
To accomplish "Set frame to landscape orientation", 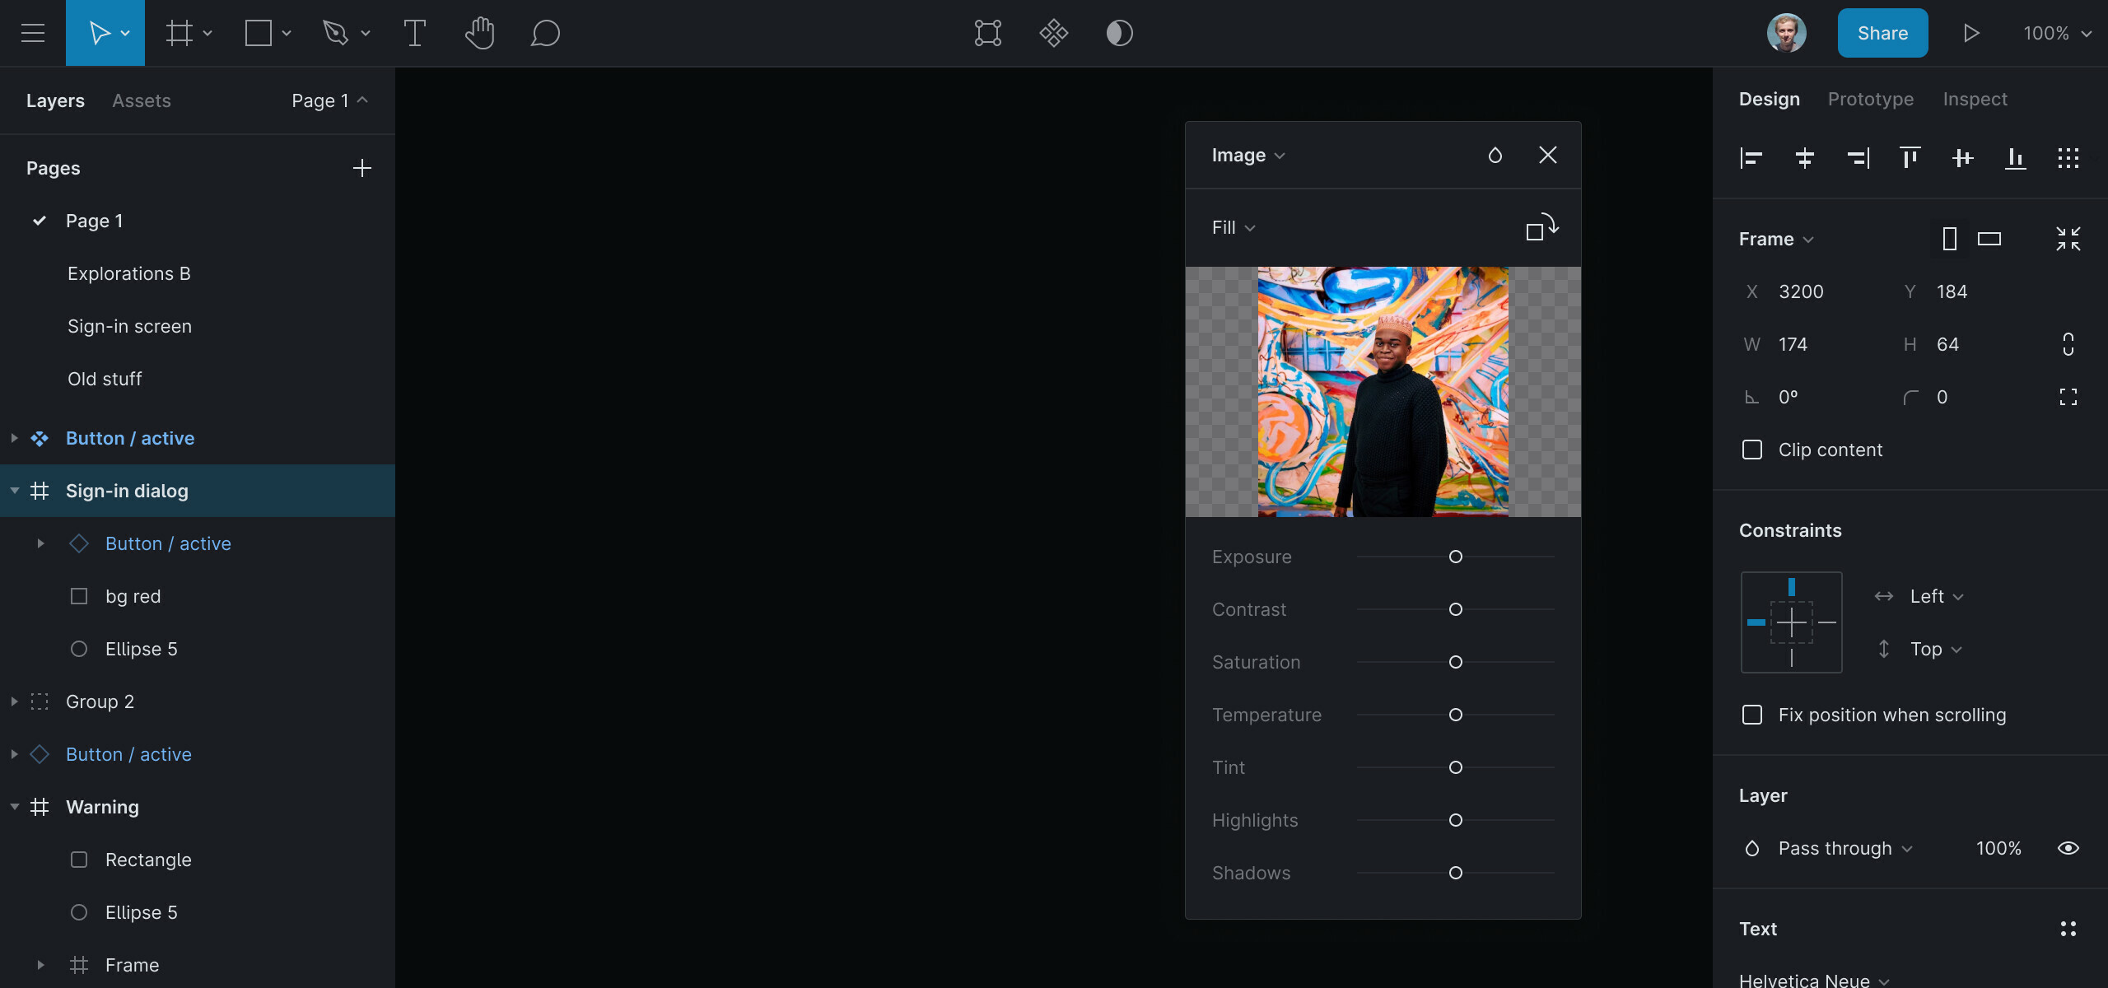I will (x=1989, y=239).
